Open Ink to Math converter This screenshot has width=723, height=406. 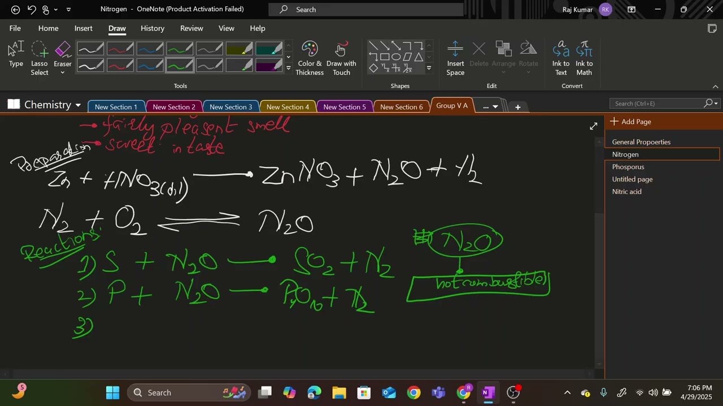(x=584, y=59)
